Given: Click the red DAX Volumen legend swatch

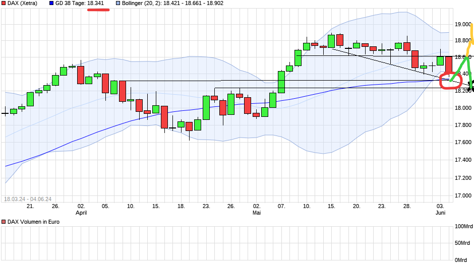Looking at the screenshot, I should 4,222.
